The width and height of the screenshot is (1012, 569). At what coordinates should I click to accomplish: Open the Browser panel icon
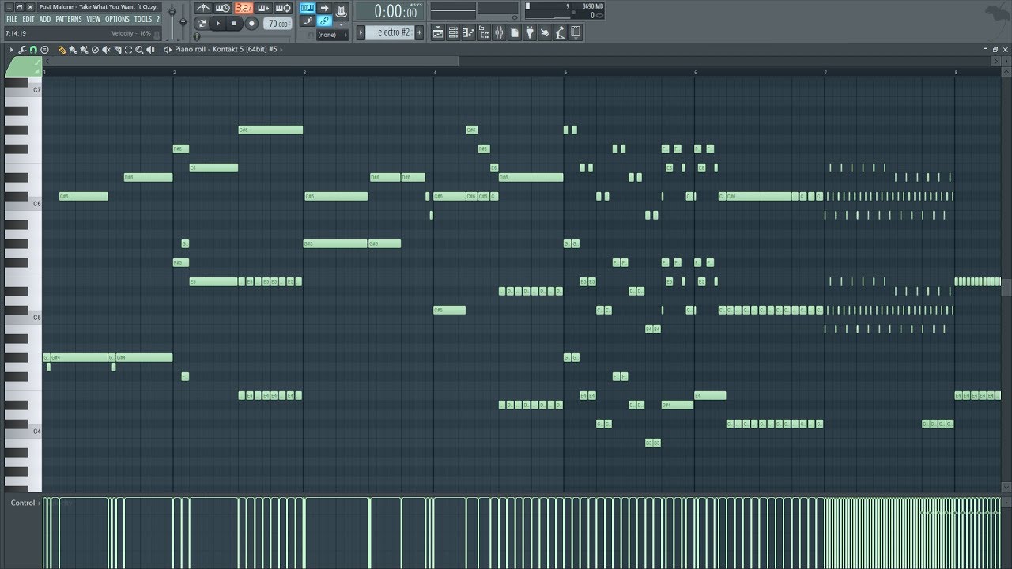point(483,32)
